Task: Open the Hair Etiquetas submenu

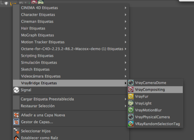Action: [x=71, y=28]
